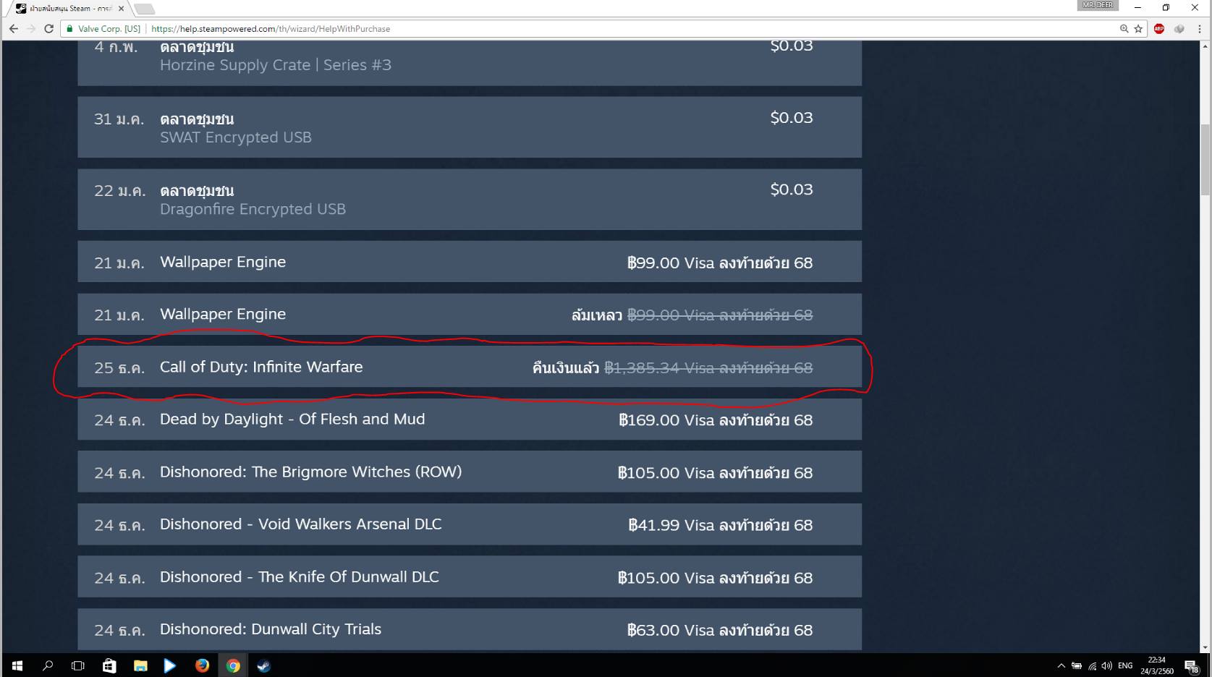The width and height of the screenshot is (1212, 677).
Task: Go back to the previous page
Action: click(x=14, y=29)
